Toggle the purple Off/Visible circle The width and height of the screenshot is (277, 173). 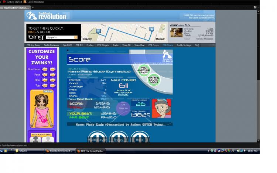[x=123, y=108]
